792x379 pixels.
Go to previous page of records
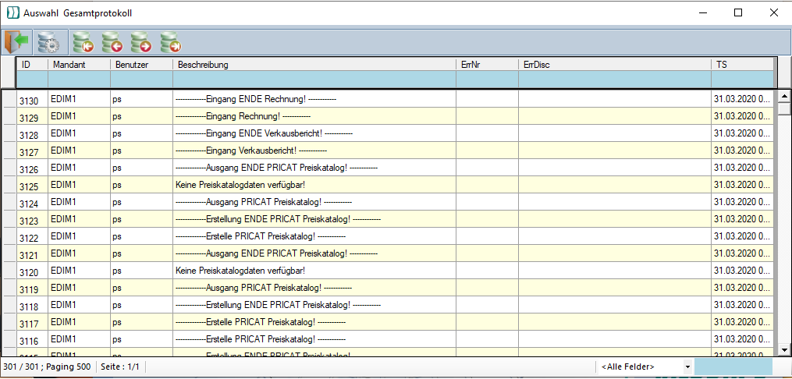click(x=112, y=42)
